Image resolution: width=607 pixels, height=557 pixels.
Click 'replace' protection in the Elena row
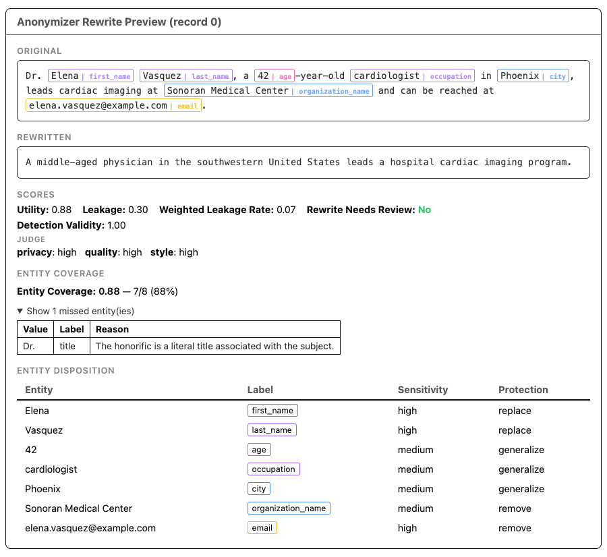(x=515, y=411)
